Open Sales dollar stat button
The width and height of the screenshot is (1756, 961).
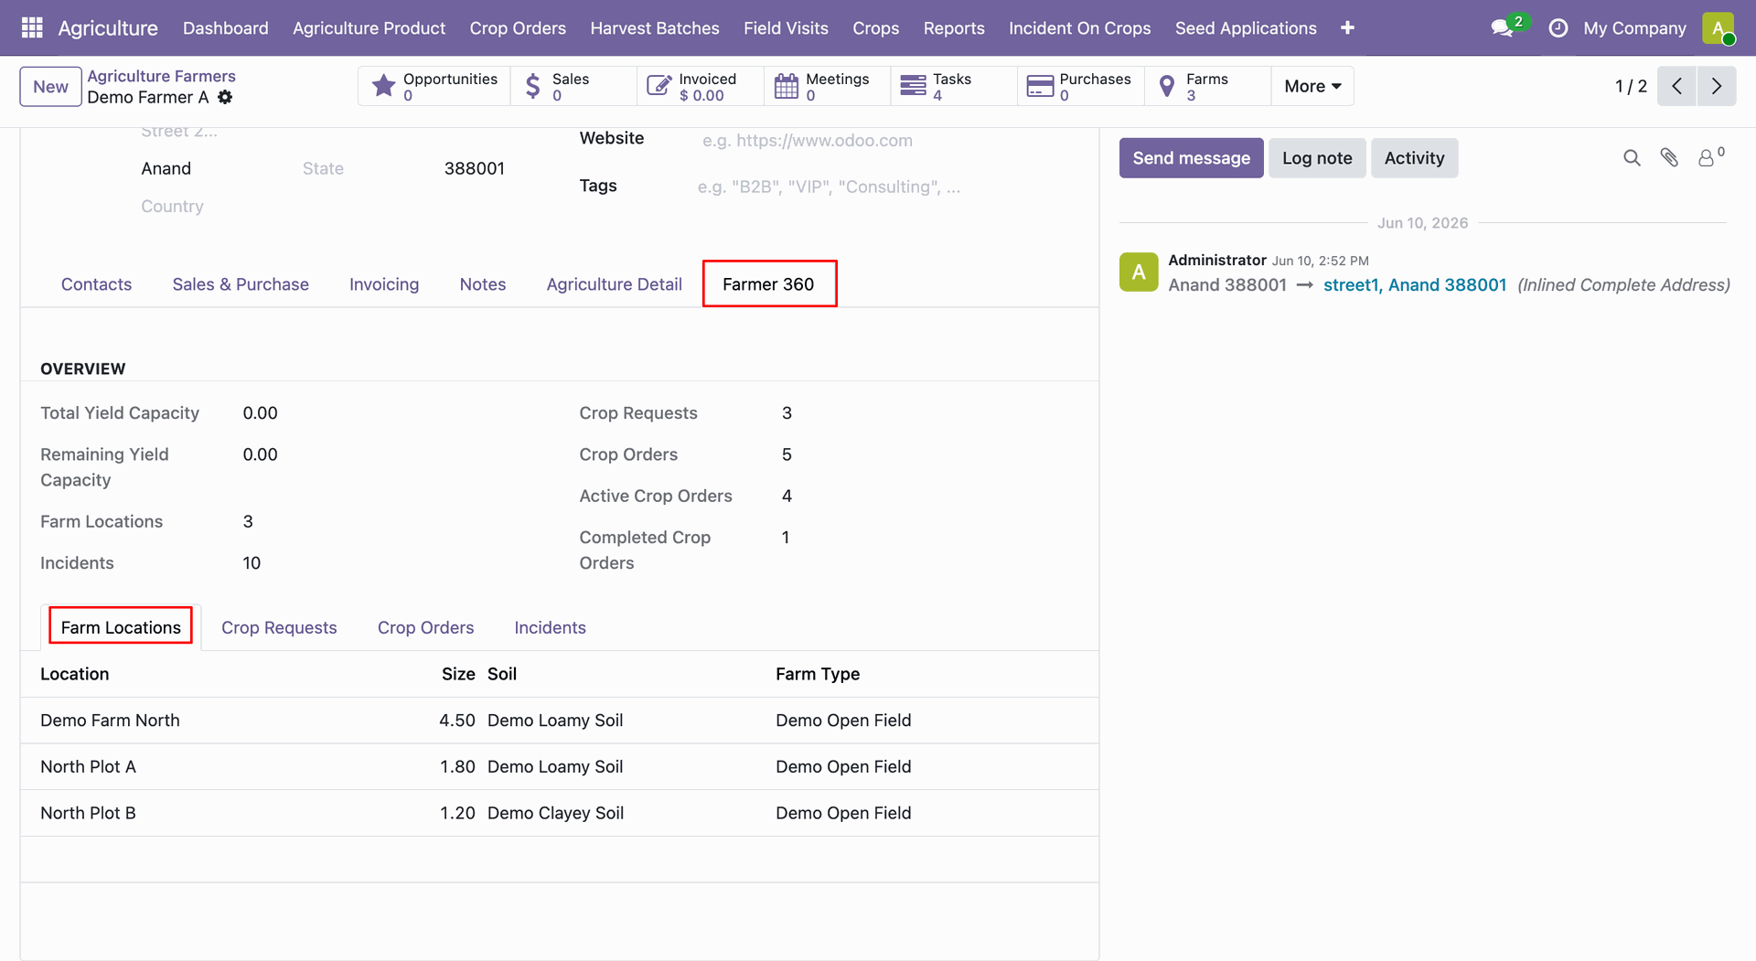coord(573,86)
